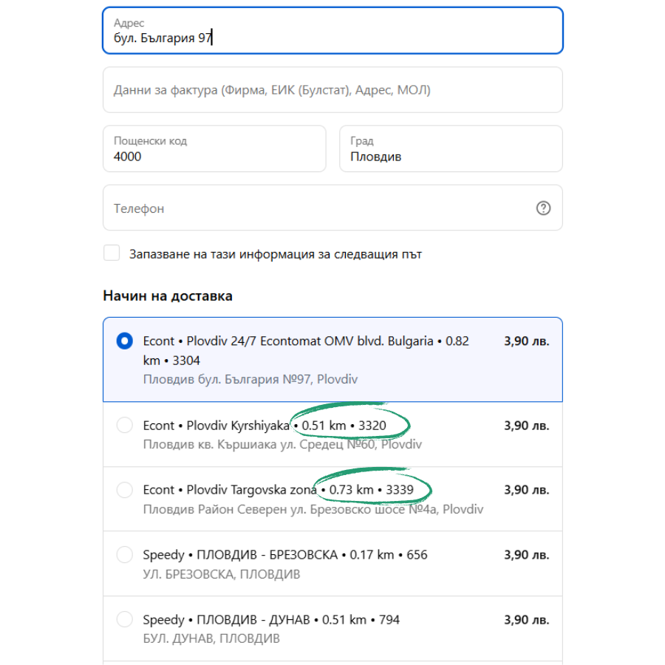This screenshot has width=665, height=665.
Task: Click the 'Запазване на тази информация' label text
Action: 275,254
